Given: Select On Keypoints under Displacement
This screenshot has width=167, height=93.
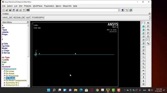Looking at the screenshot, I should pyautogui.click(x=12, y=76).
